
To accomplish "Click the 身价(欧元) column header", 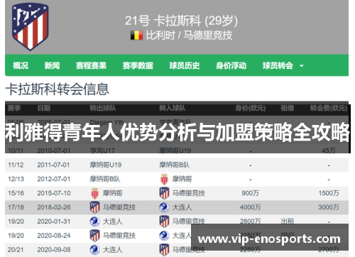I will tap(250, 109).
